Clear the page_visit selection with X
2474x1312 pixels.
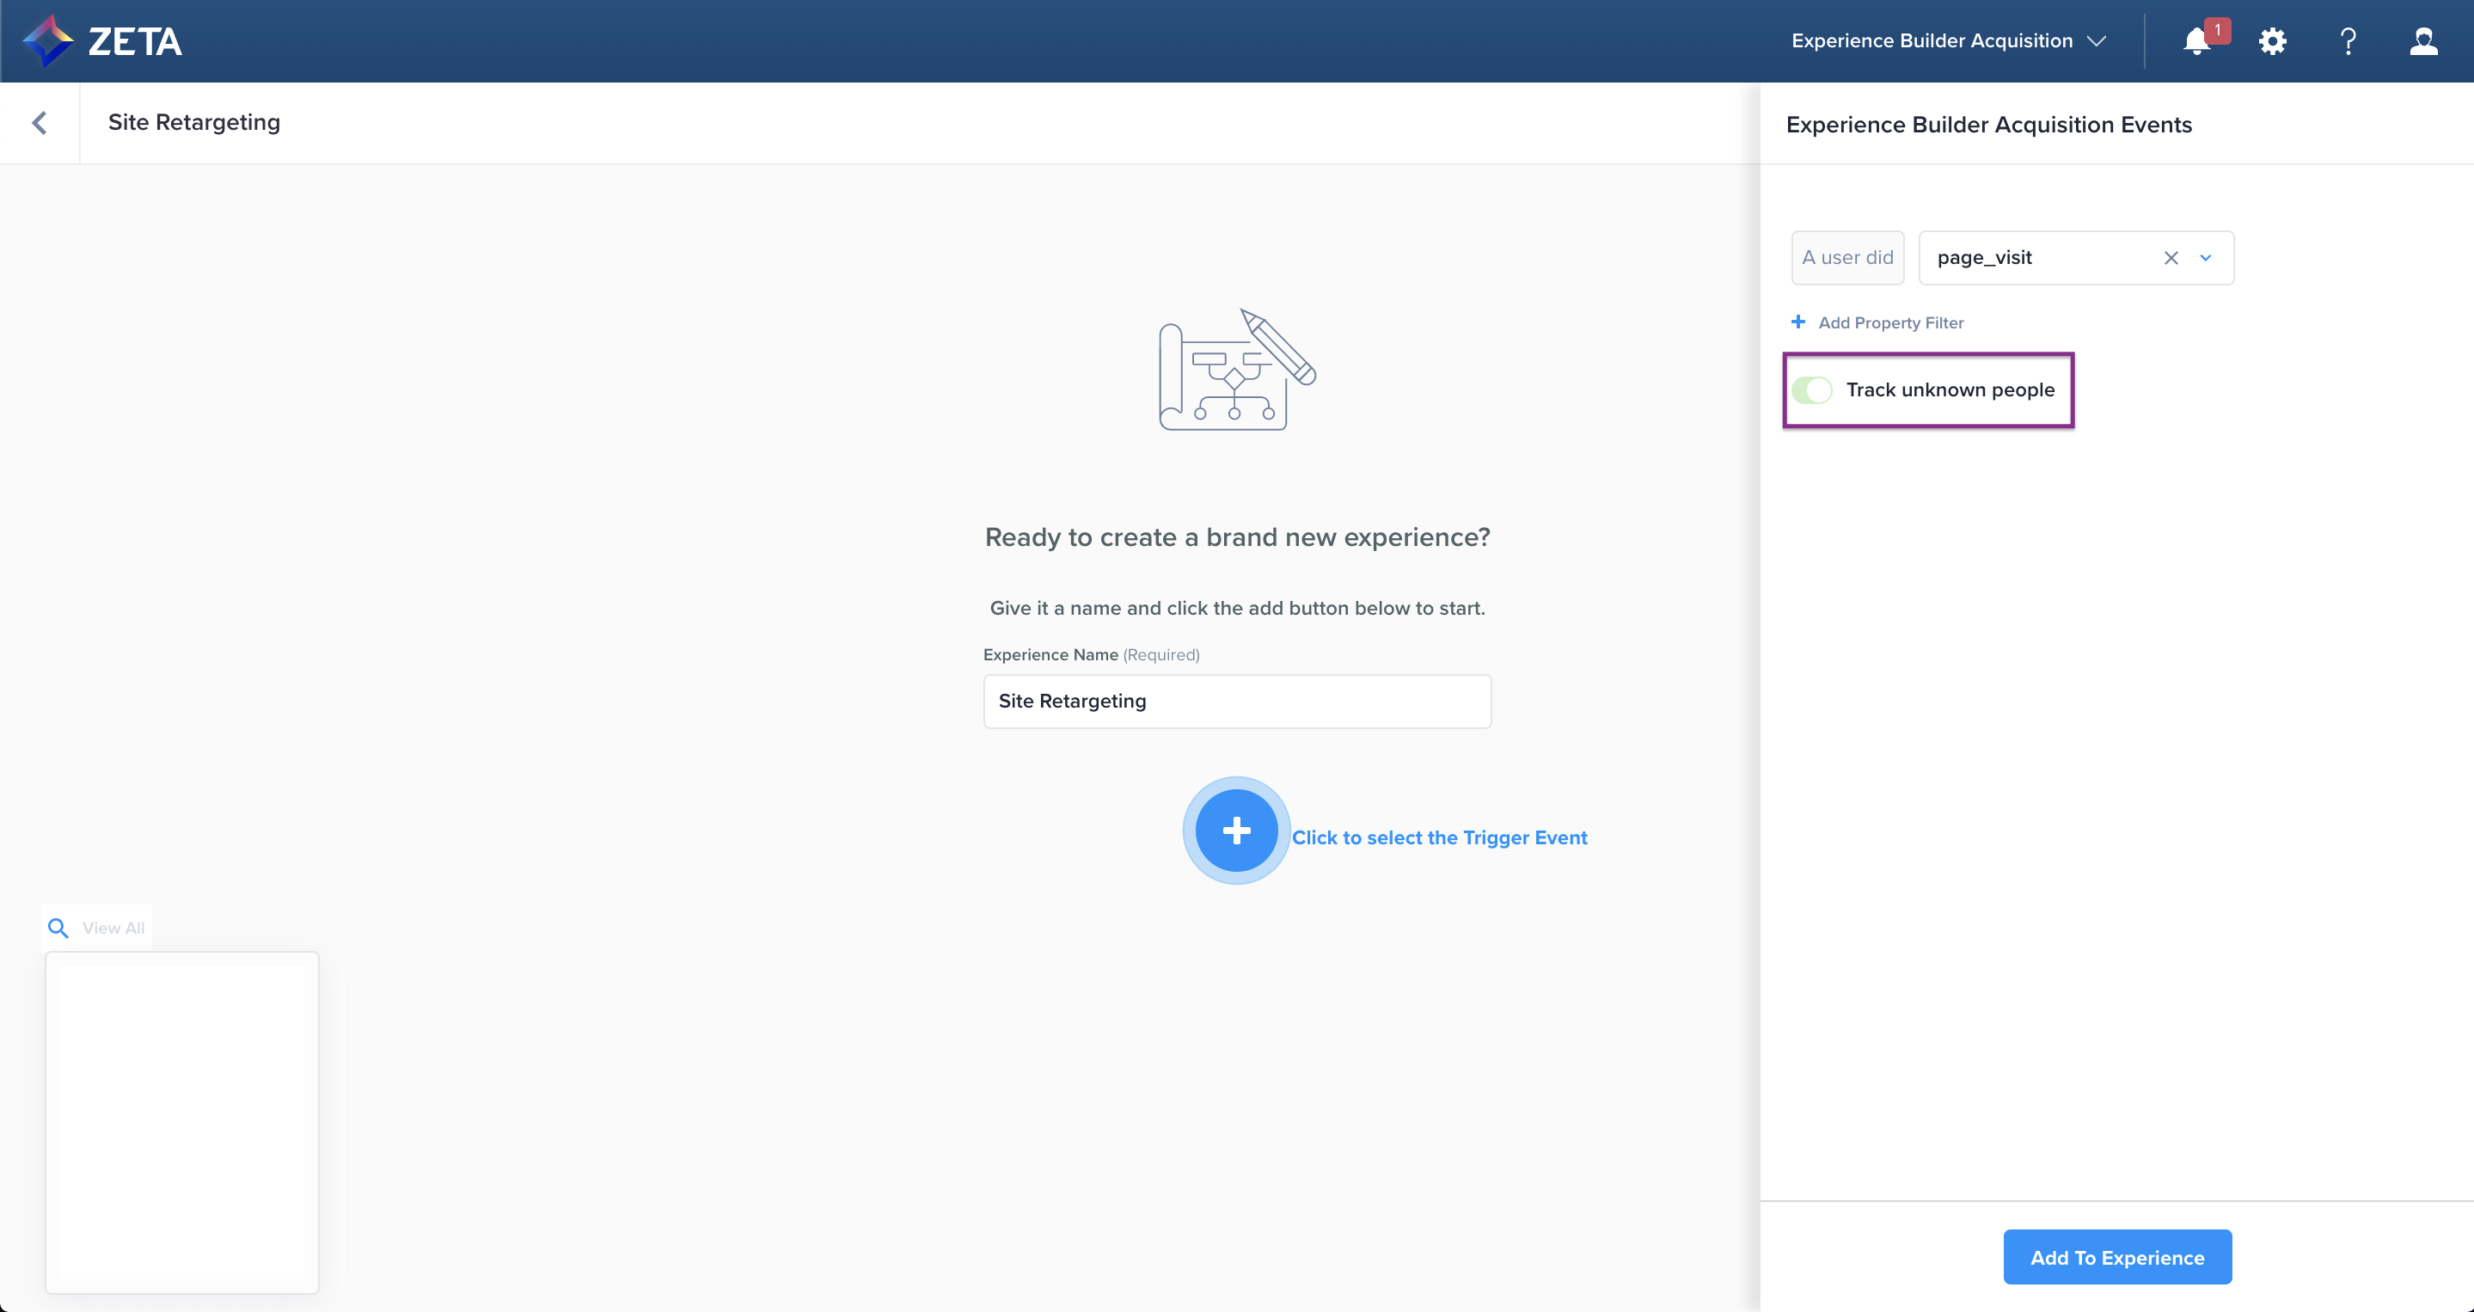point(2171,257)
